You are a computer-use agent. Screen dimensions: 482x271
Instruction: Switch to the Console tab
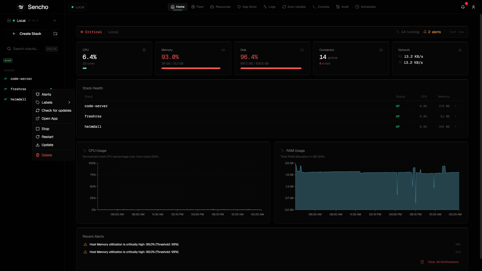[x=321, y=7]
